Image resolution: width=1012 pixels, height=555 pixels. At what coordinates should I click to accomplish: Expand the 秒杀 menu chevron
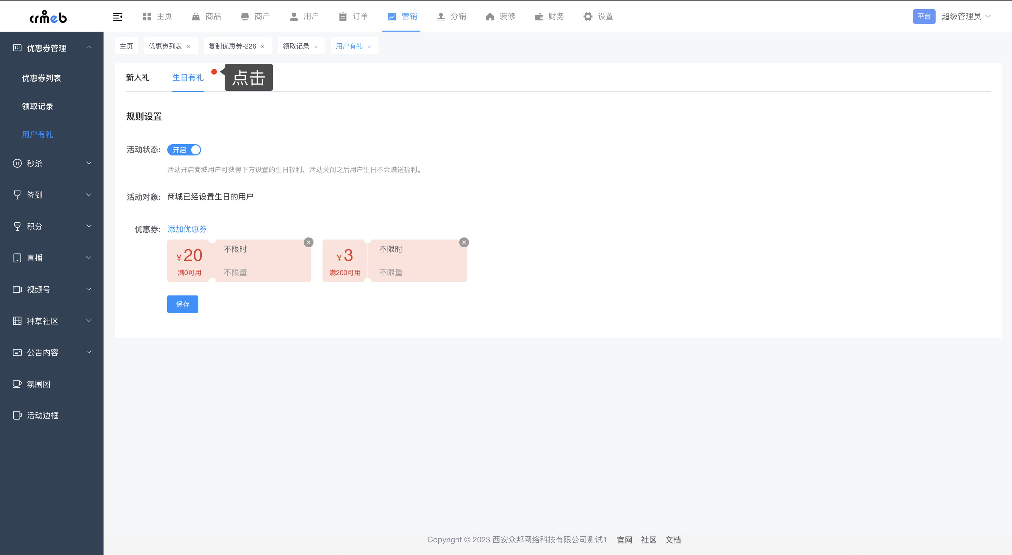click(x=89, y=163)
